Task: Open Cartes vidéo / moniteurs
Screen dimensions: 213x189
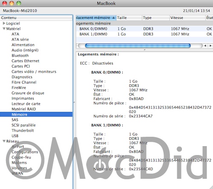Action: click(x=34, y=72)
